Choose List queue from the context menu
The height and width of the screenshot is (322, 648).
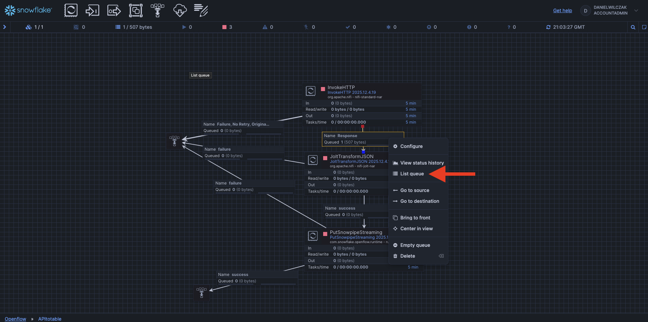[412, 174]
